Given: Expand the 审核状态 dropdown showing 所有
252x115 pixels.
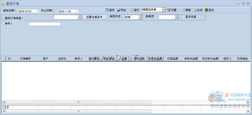Looking at the screenshot, I should click(x=140, y=17).
